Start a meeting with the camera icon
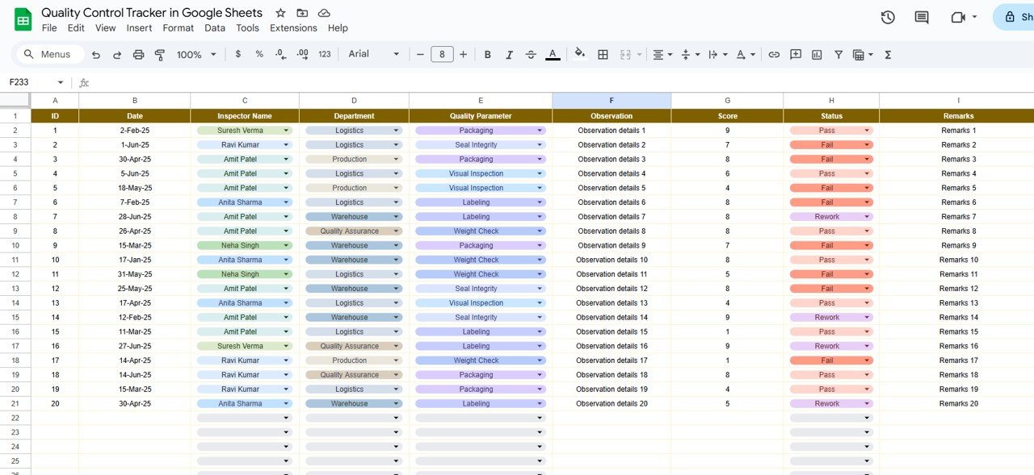 pos(959,17)
